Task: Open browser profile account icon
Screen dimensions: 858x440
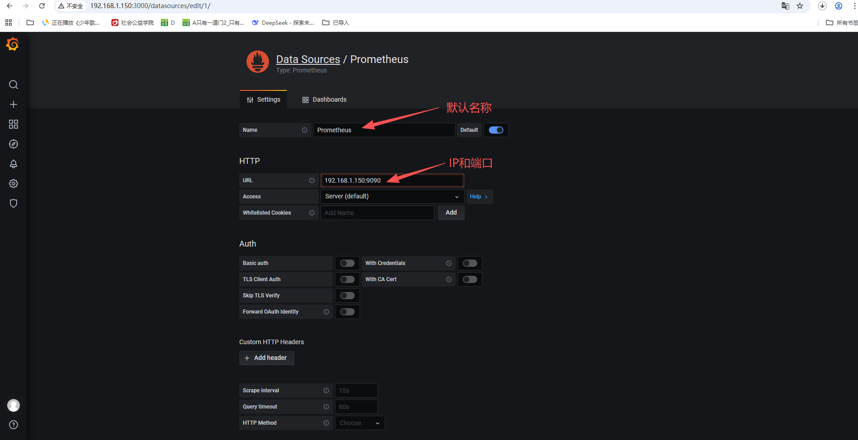Action: click(839, 6)
